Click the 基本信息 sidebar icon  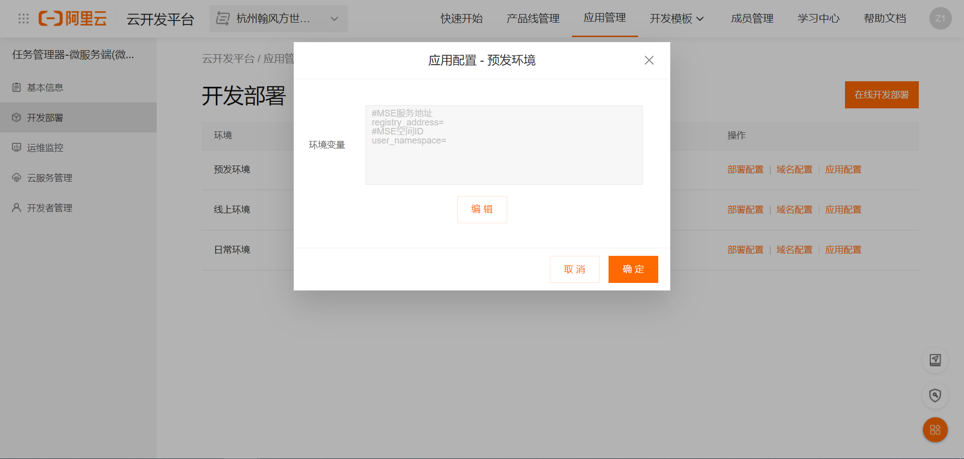(x=17, y=87)
